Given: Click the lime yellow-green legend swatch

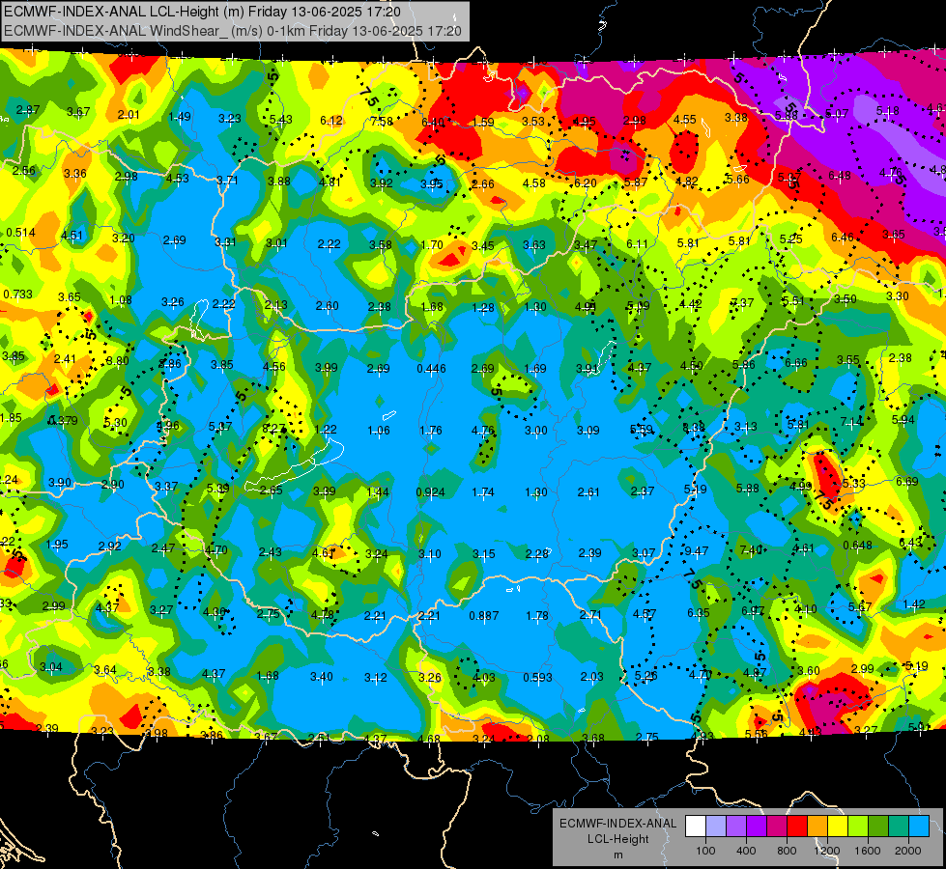Looking at the screenshot, I should [858, 827].
